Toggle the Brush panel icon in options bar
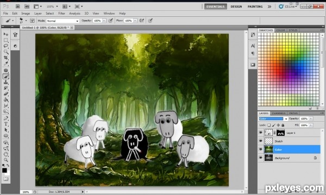326x195 pixels. pyautogui.click(x=32, y=21)
